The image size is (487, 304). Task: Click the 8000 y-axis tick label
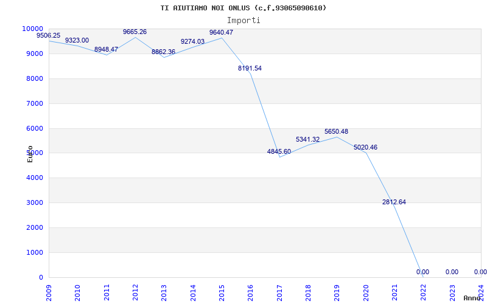35,78
